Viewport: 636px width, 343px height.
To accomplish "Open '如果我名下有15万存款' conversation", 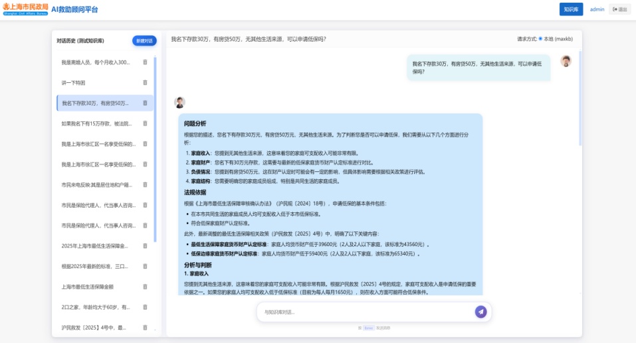I will [x=96, y=123].
